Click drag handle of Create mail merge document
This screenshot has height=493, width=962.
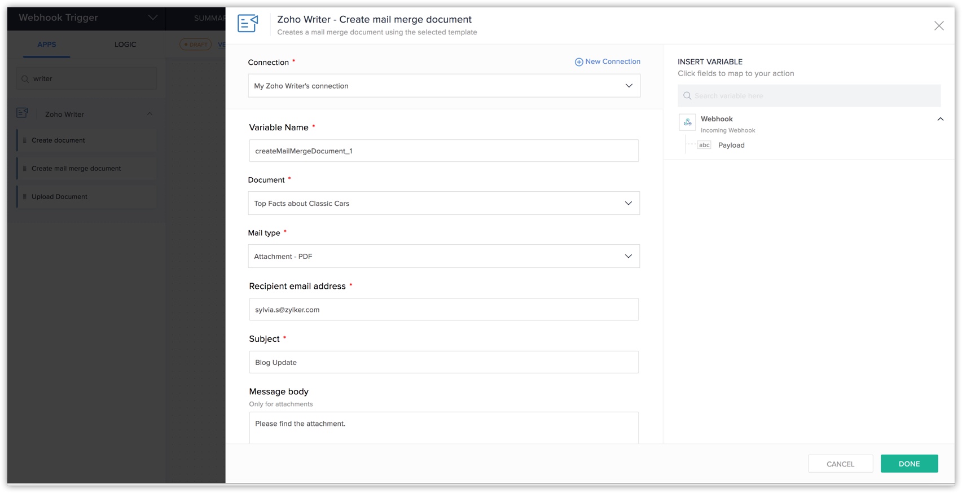[24, 169]
